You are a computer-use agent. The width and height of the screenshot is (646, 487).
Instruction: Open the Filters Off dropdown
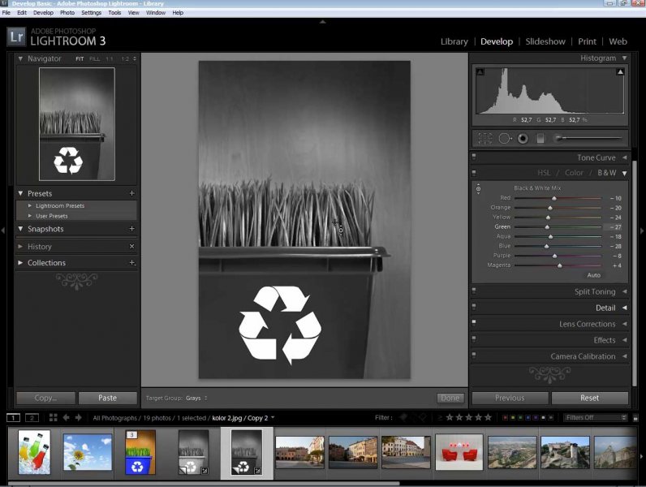(595, 418)
